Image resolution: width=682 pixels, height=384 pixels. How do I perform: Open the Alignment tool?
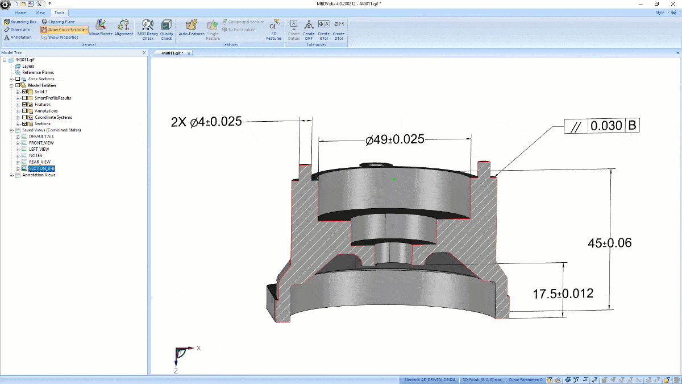pos(123,26)
